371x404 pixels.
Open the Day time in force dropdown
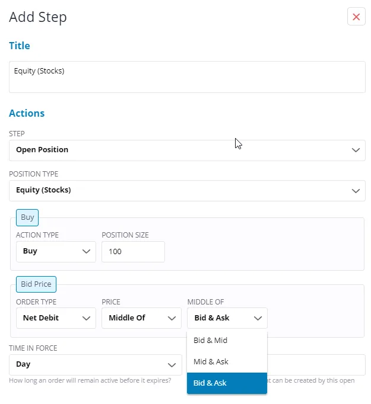[96, 365]
